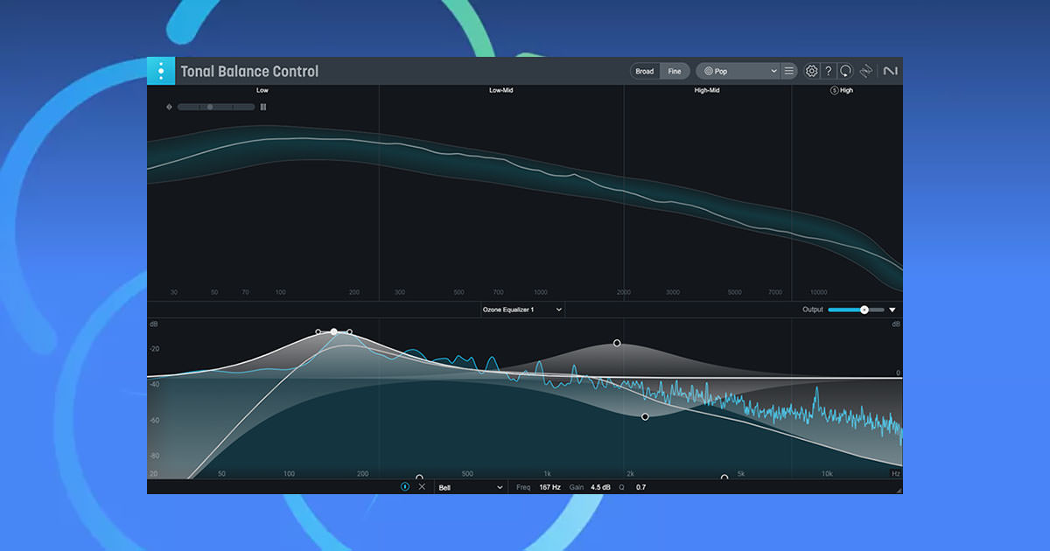Switch view to Broad

pyautogui.click(x=645, y=71)
